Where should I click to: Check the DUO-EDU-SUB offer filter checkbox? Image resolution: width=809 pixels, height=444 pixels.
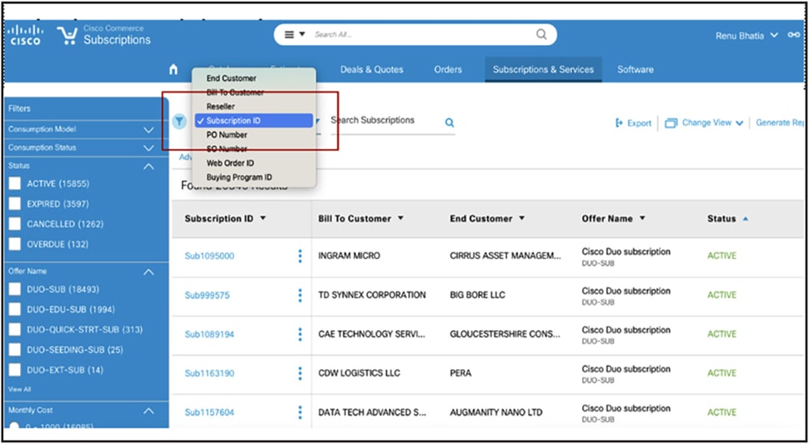15,310
